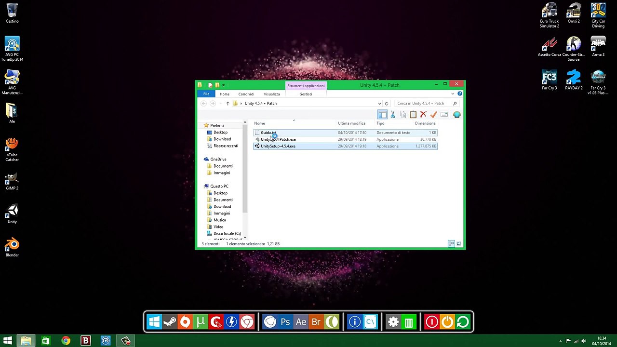Open Risorse recenti in navigation pane
The width and height of the screenshot is (617, 347).
[226, 146]
